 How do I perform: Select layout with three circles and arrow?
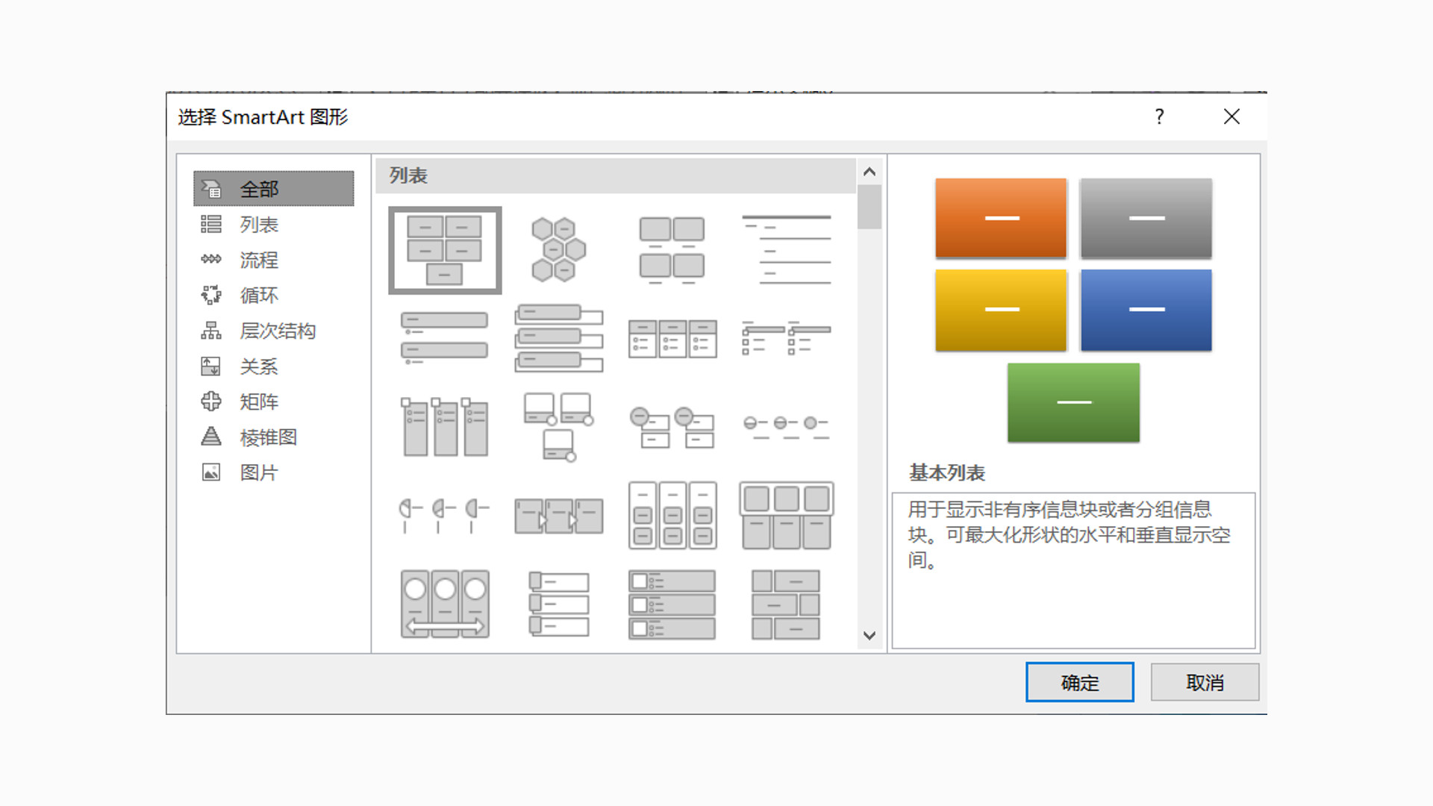(x=445, y=604)
